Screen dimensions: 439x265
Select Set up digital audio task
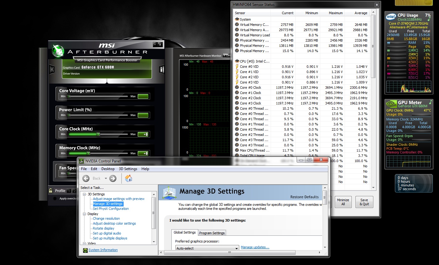[107, 233]
